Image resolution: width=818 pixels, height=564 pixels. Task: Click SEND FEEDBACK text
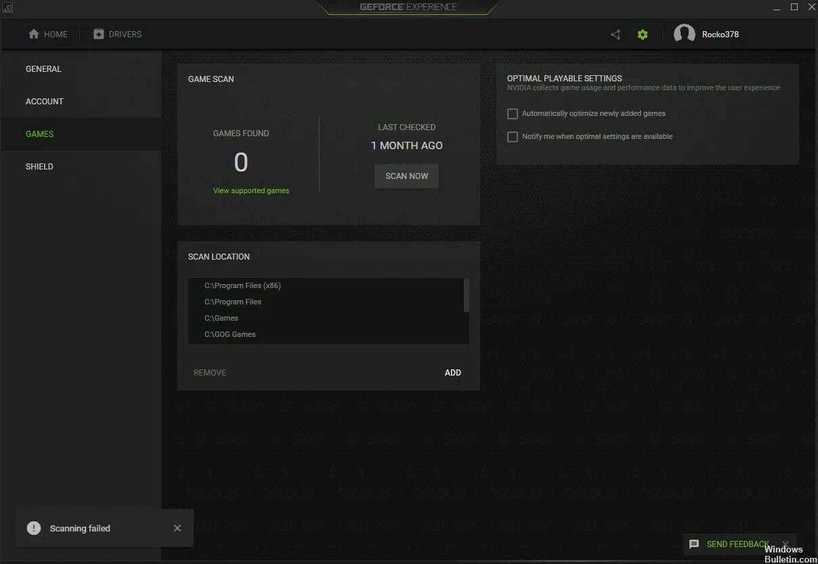[737, 544]
